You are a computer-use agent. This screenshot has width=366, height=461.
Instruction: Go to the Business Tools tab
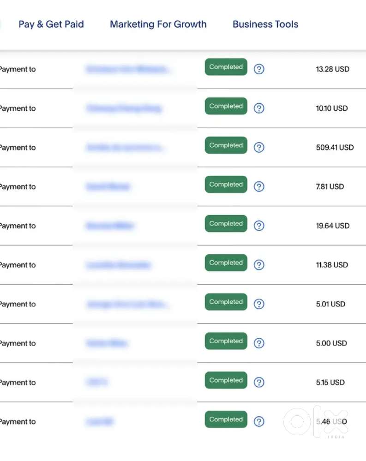pyautogui.click(x=265, y=24)
